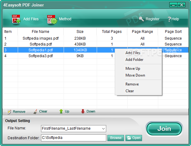Click the Add Files label in the top toolbar
191x146 pixels.
tap(31, 19)
